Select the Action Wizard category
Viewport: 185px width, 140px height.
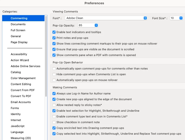point(20,60)
